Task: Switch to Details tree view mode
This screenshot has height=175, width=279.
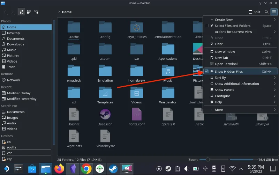Action: pos(36,12)
